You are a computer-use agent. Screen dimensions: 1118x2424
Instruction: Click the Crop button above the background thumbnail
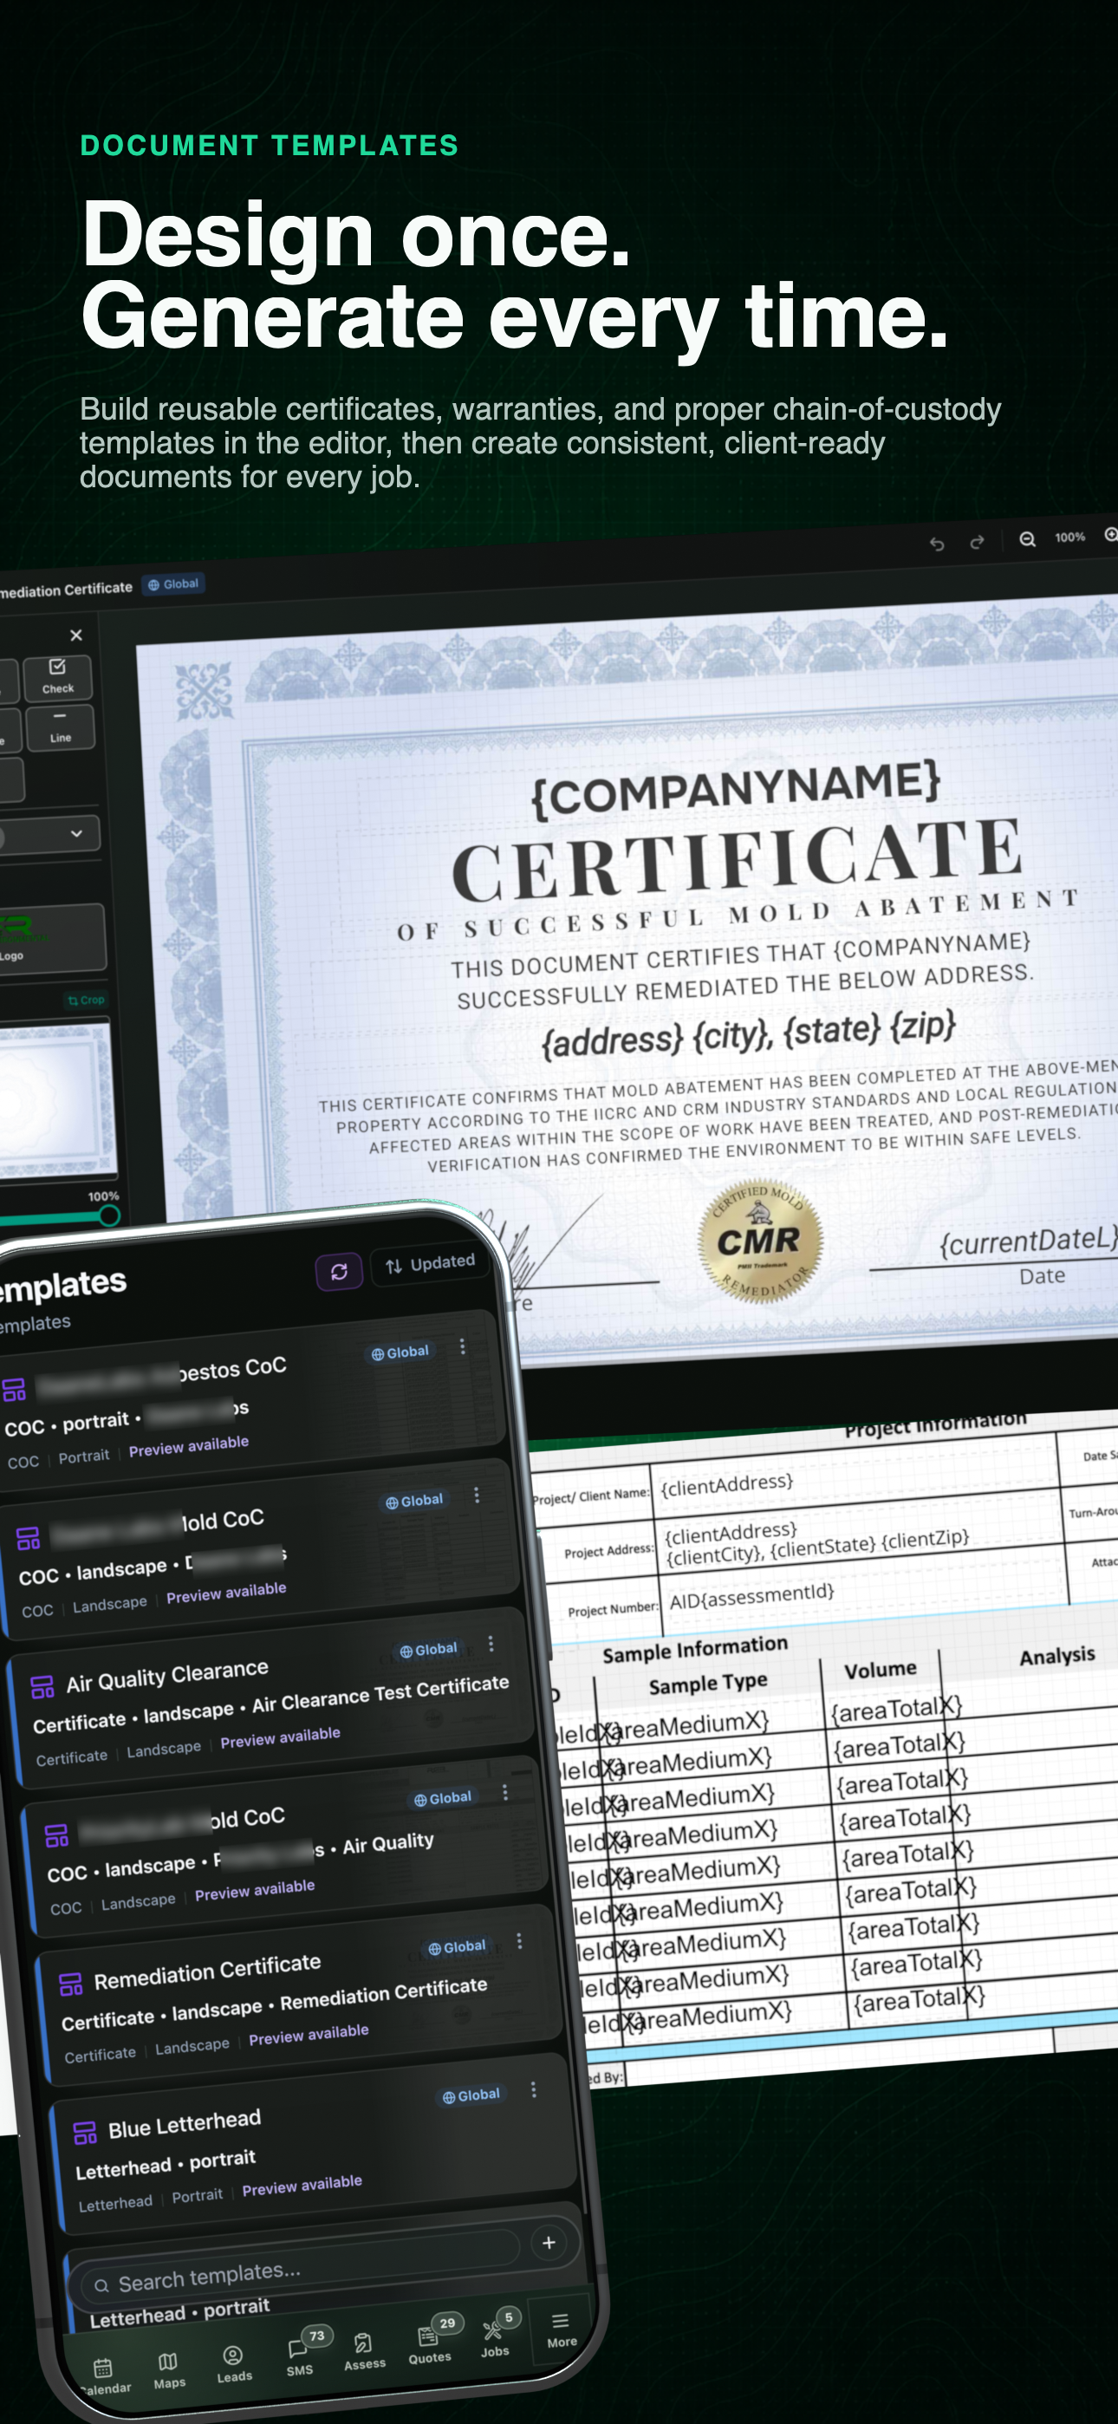tap(86, 1000)
